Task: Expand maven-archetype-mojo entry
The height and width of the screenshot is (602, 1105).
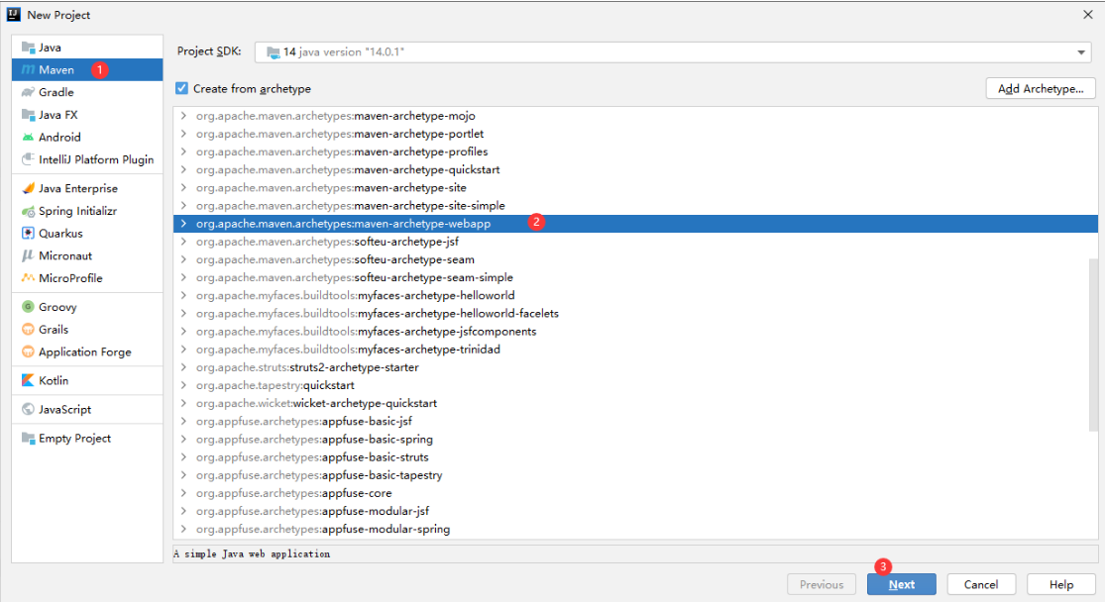Action: (184, 116)
